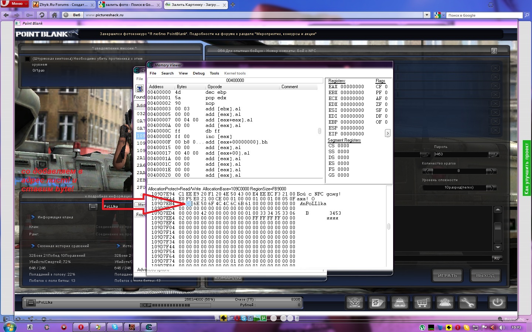Open Tools menu in Memory Viewer
The width and height of the screenshot is (532, 332).
[214, 73]
